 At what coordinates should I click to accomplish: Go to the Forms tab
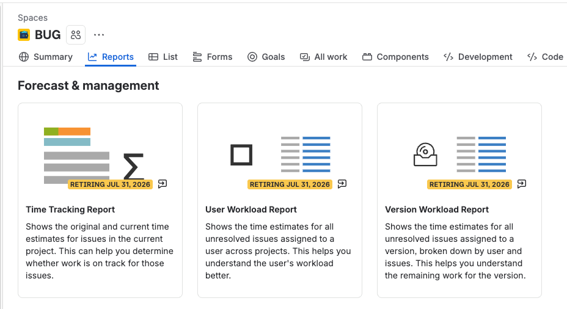[213, 57]
